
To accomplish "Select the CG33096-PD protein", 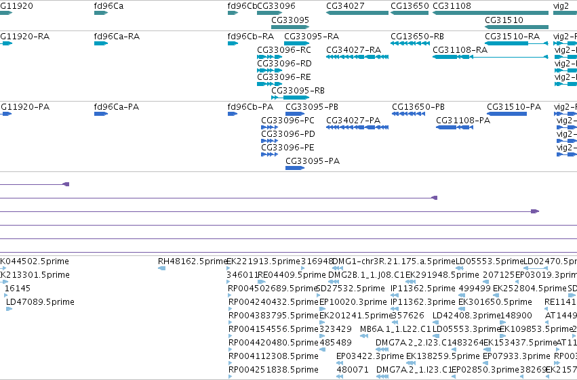I will coord(269,141).
